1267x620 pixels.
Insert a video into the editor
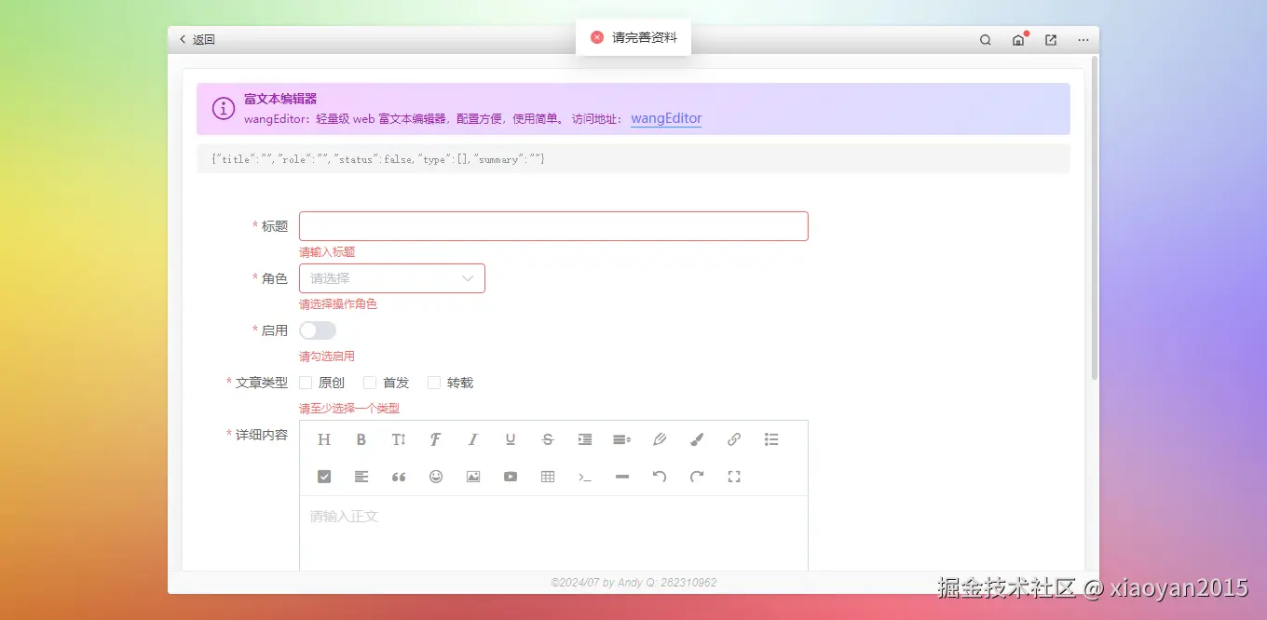[510, 476]
